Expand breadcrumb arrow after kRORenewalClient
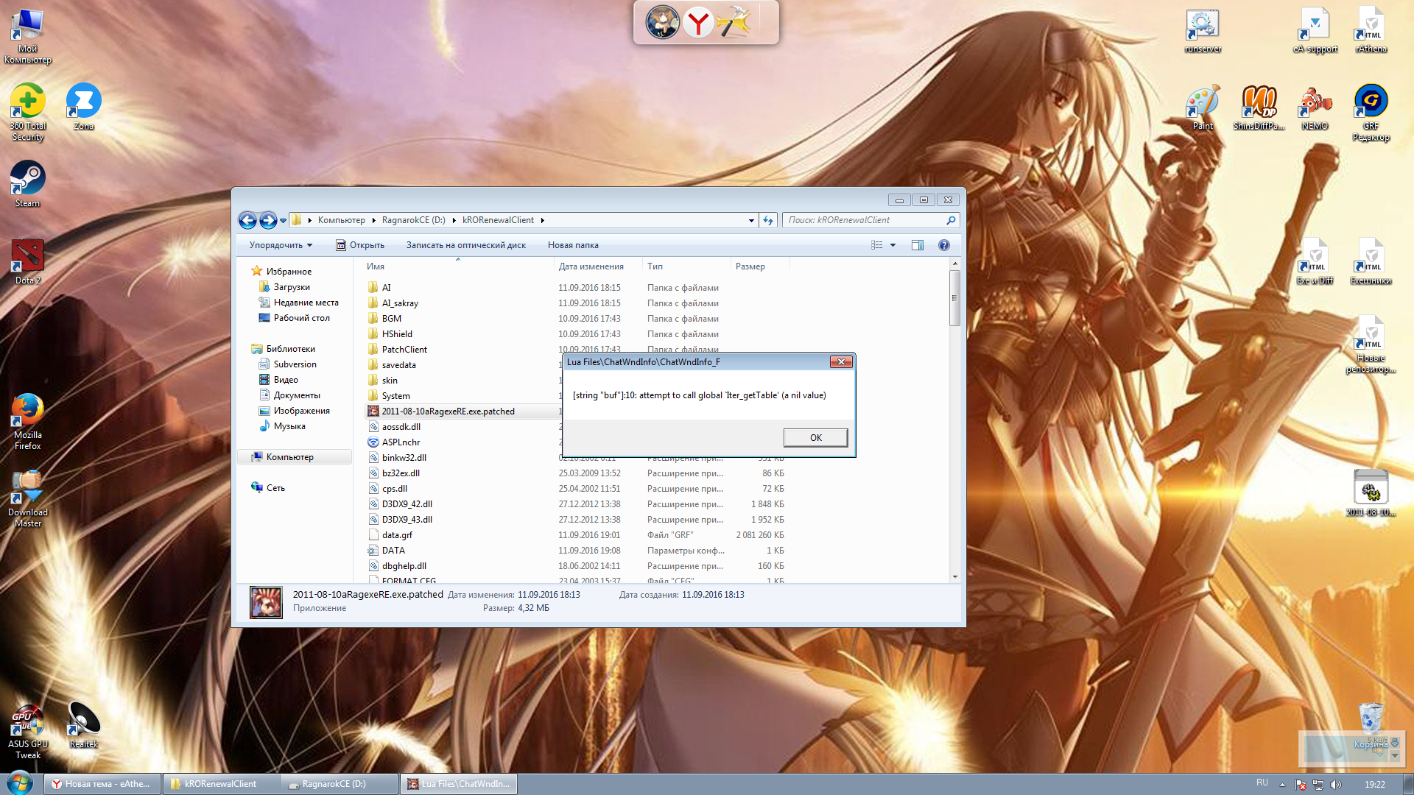 pos(543,220)
